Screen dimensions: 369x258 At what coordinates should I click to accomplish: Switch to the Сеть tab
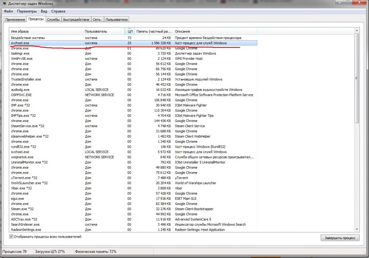pyautogui.click(x=97, y=20)
